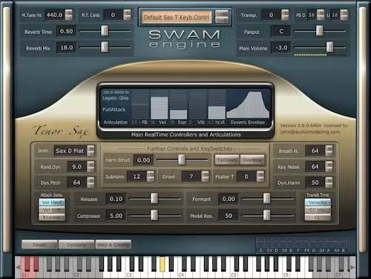Select Vel Hard attack sensitivity

coord(52,203)
